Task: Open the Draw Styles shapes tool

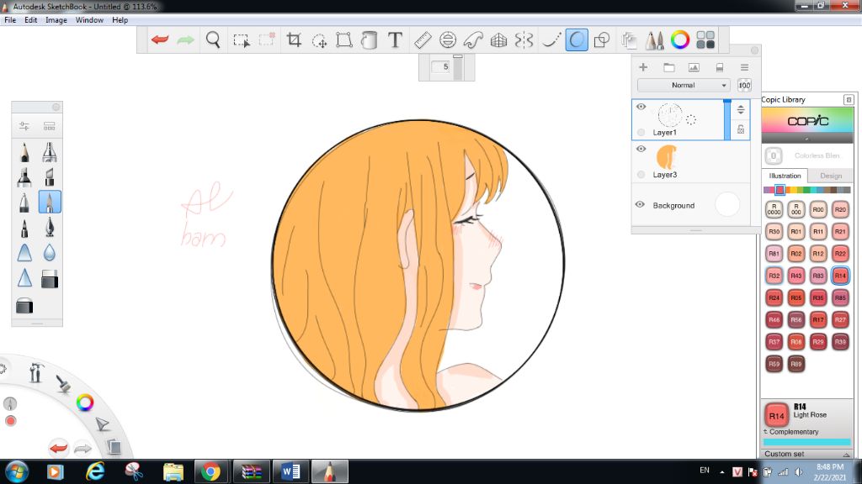Action: click(x=602, y=40)
